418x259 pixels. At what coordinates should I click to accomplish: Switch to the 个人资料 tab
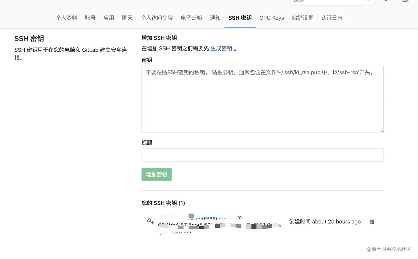click(66, 18)
